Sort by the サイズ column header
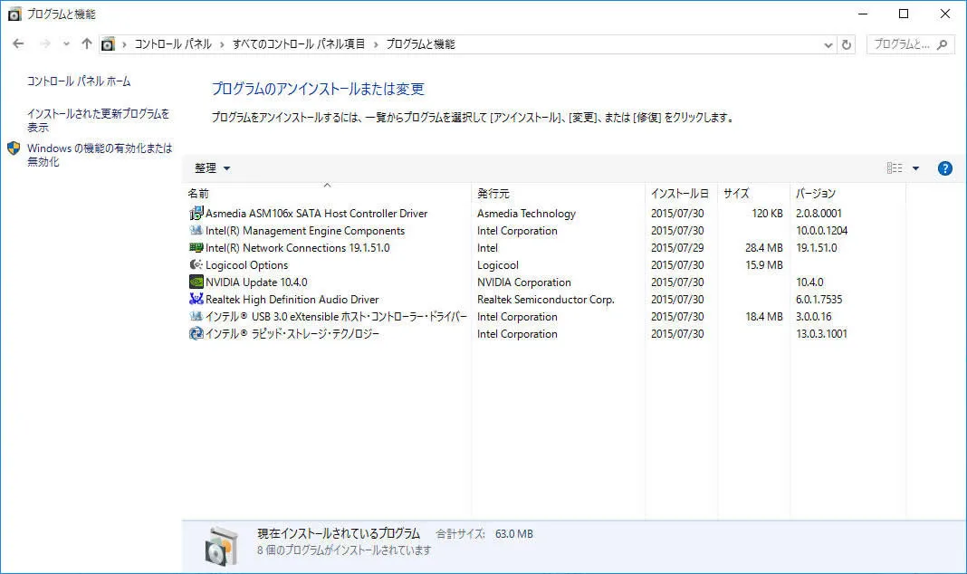Viewport: 967px width, 574px height. click(x=753, y=194)
